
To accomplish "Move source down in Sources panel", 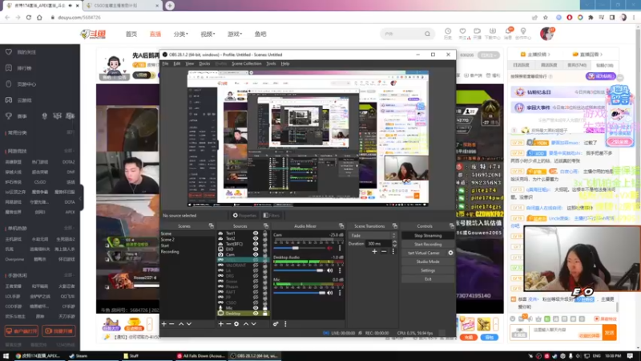I will [x=254, y=324].
